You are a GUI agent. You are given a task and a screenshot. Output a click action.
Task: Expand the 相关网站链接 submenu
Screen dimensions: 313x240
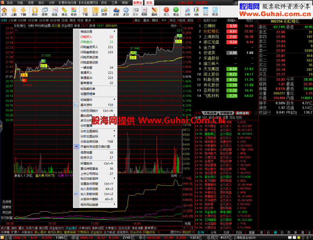95,205
